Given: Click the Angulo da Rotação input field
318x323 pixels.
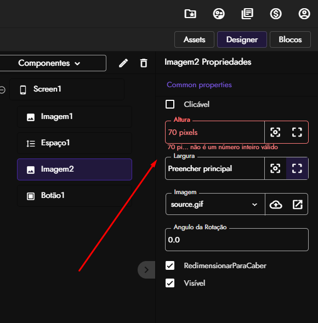Looking at the screenshot, I should click(237, 240).
